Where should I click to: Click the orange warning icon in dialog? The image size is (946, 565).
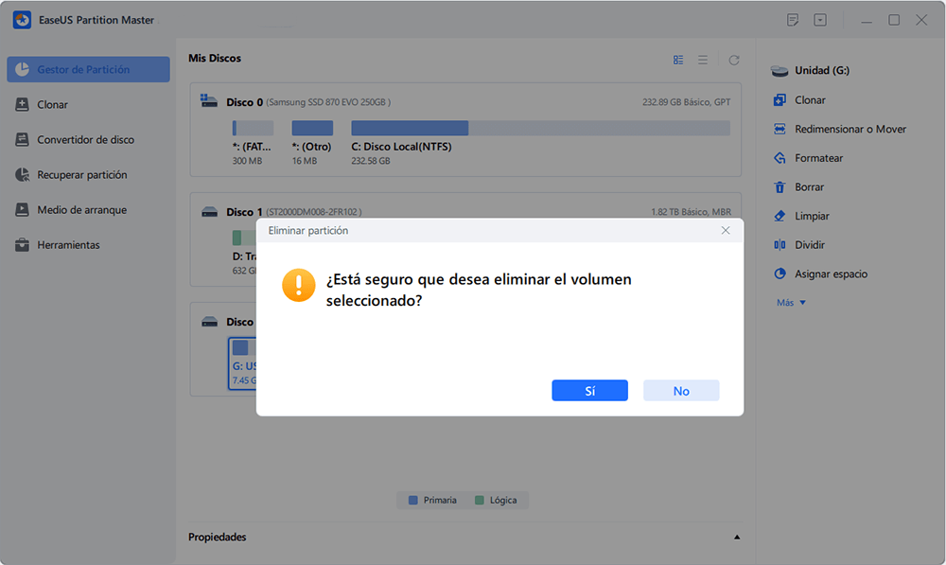coord(299,285)
